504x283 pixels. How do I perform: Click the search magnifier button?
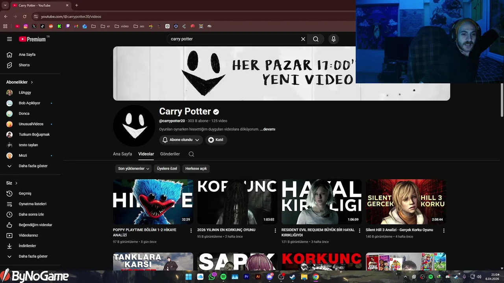(x=316, y=39)
